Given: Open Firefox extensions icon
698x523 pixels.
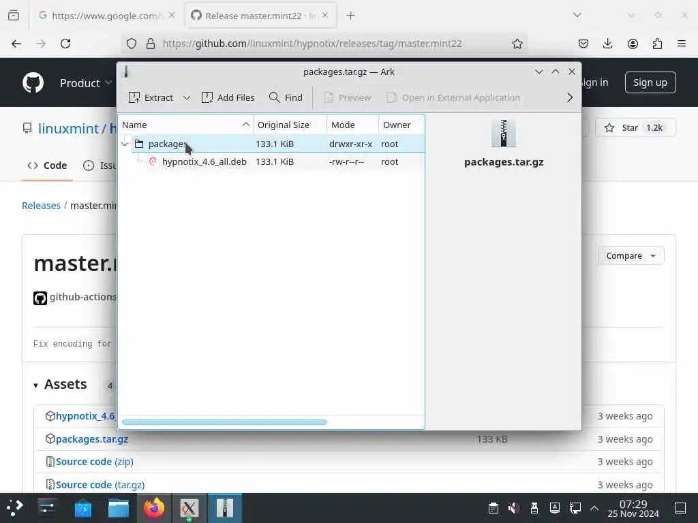Looking at the screenshot, I should click(657, 44).
